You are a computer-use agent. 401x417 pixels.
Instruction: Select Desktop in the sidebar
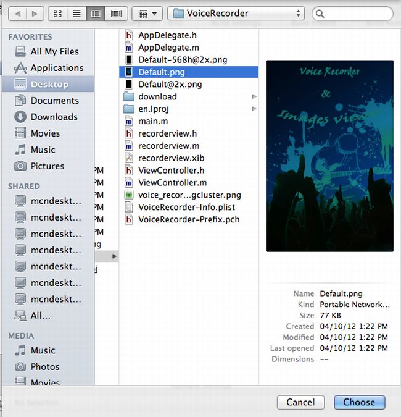(48, 84)
